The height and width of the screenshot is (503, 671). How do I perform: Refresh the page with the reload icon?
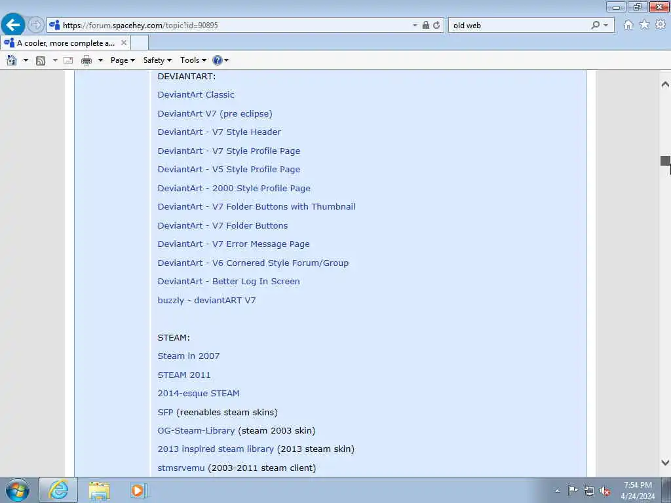(x=436, y=26)
